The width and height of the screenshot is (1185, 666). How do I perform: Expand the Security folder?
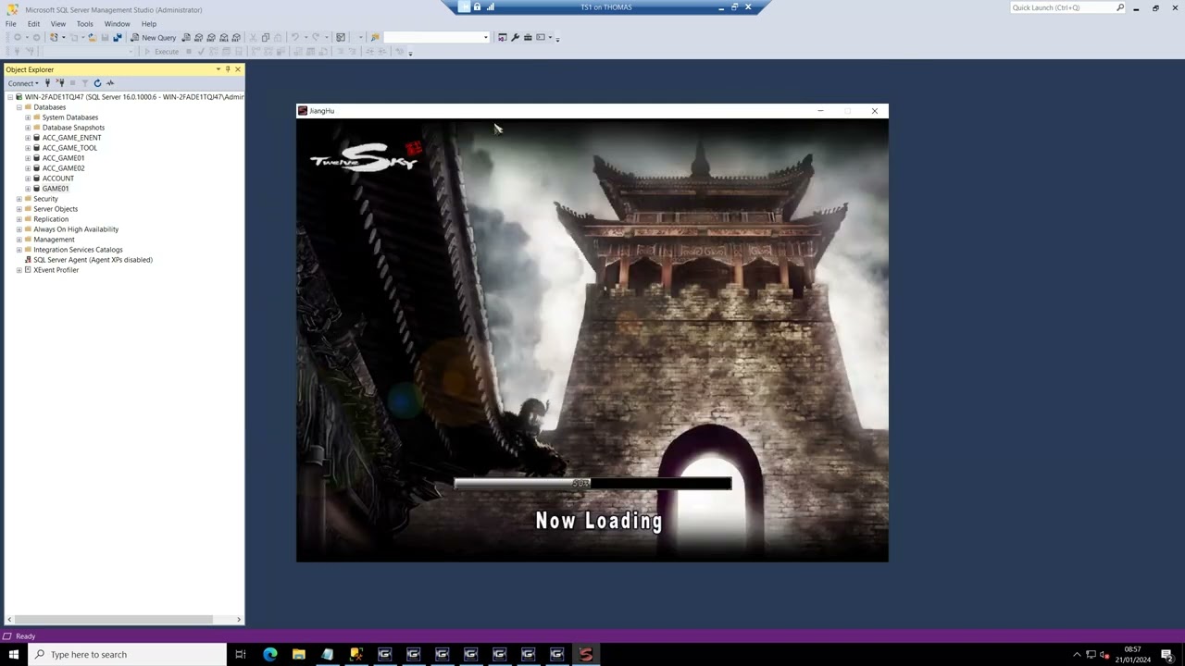pyautogui.click(x=19, y=199)
